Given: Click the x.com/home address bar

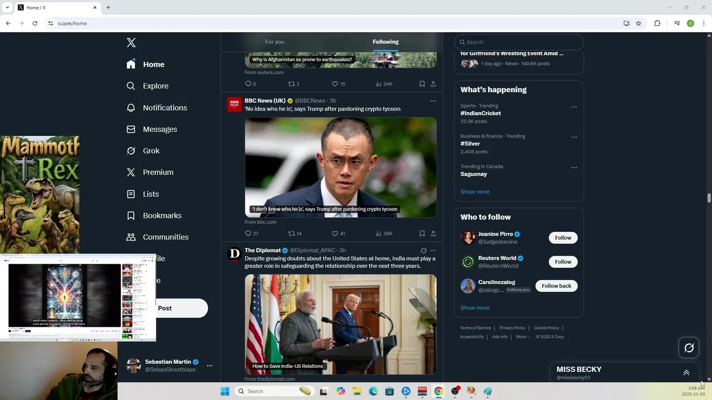Looking at the screenshot, I should [334, 23].
